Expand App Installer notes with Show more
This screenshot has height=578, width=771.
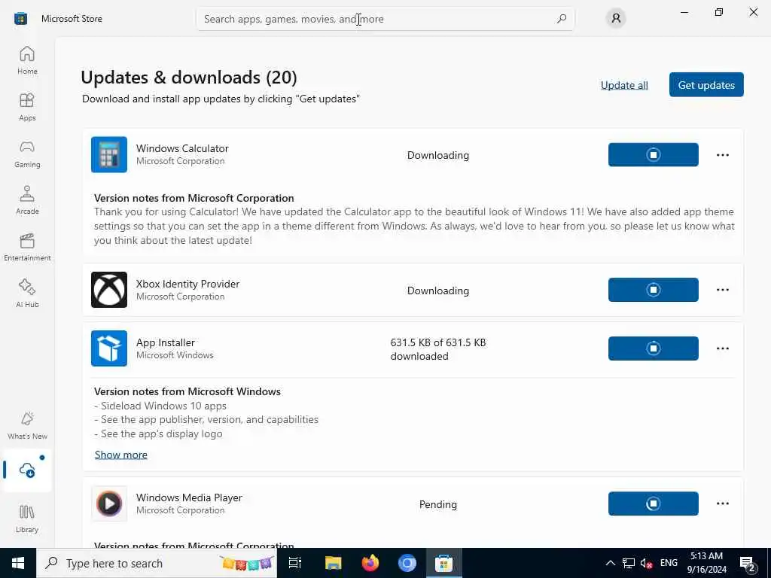(x=121, y=455)
